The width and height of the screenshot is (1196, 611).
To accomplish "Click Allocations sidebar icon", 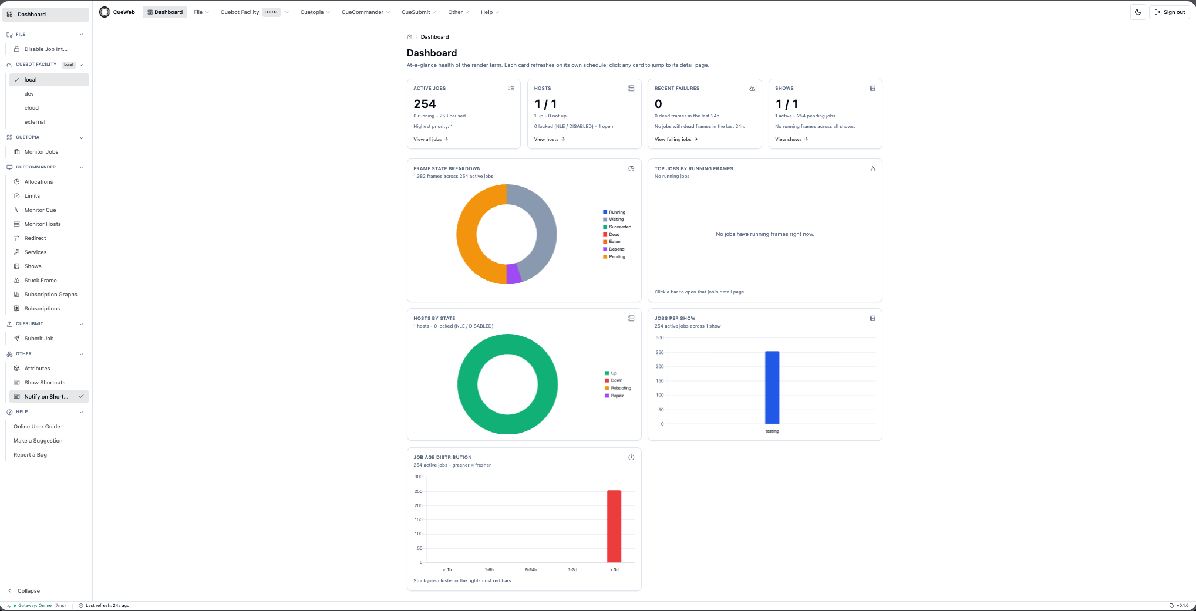I will (x=17, y=182).
